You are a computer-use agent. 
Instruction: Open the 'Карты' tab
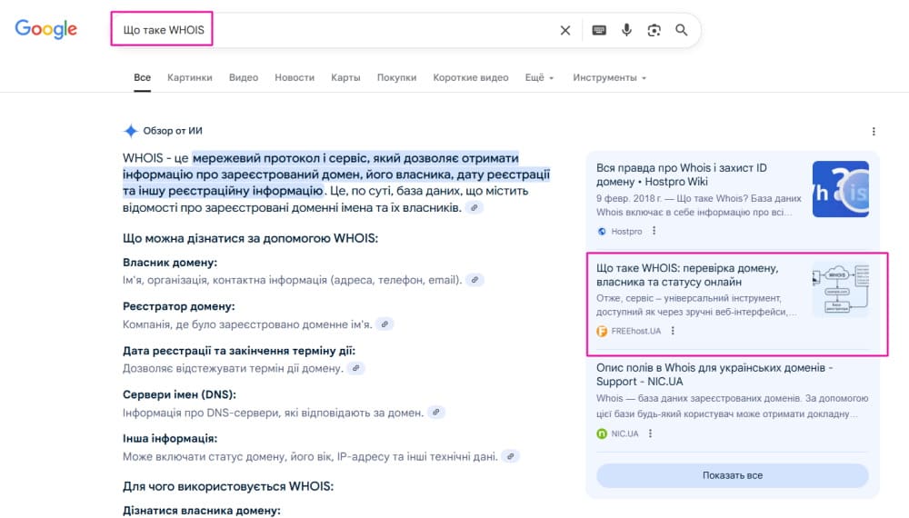(x=345, y=77)
